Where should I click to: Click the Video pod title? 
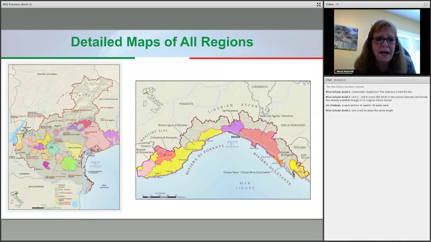tap(329, 4)
